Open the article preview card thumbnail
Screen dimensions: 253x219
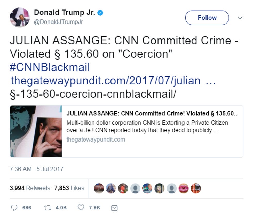coord(36,131)
